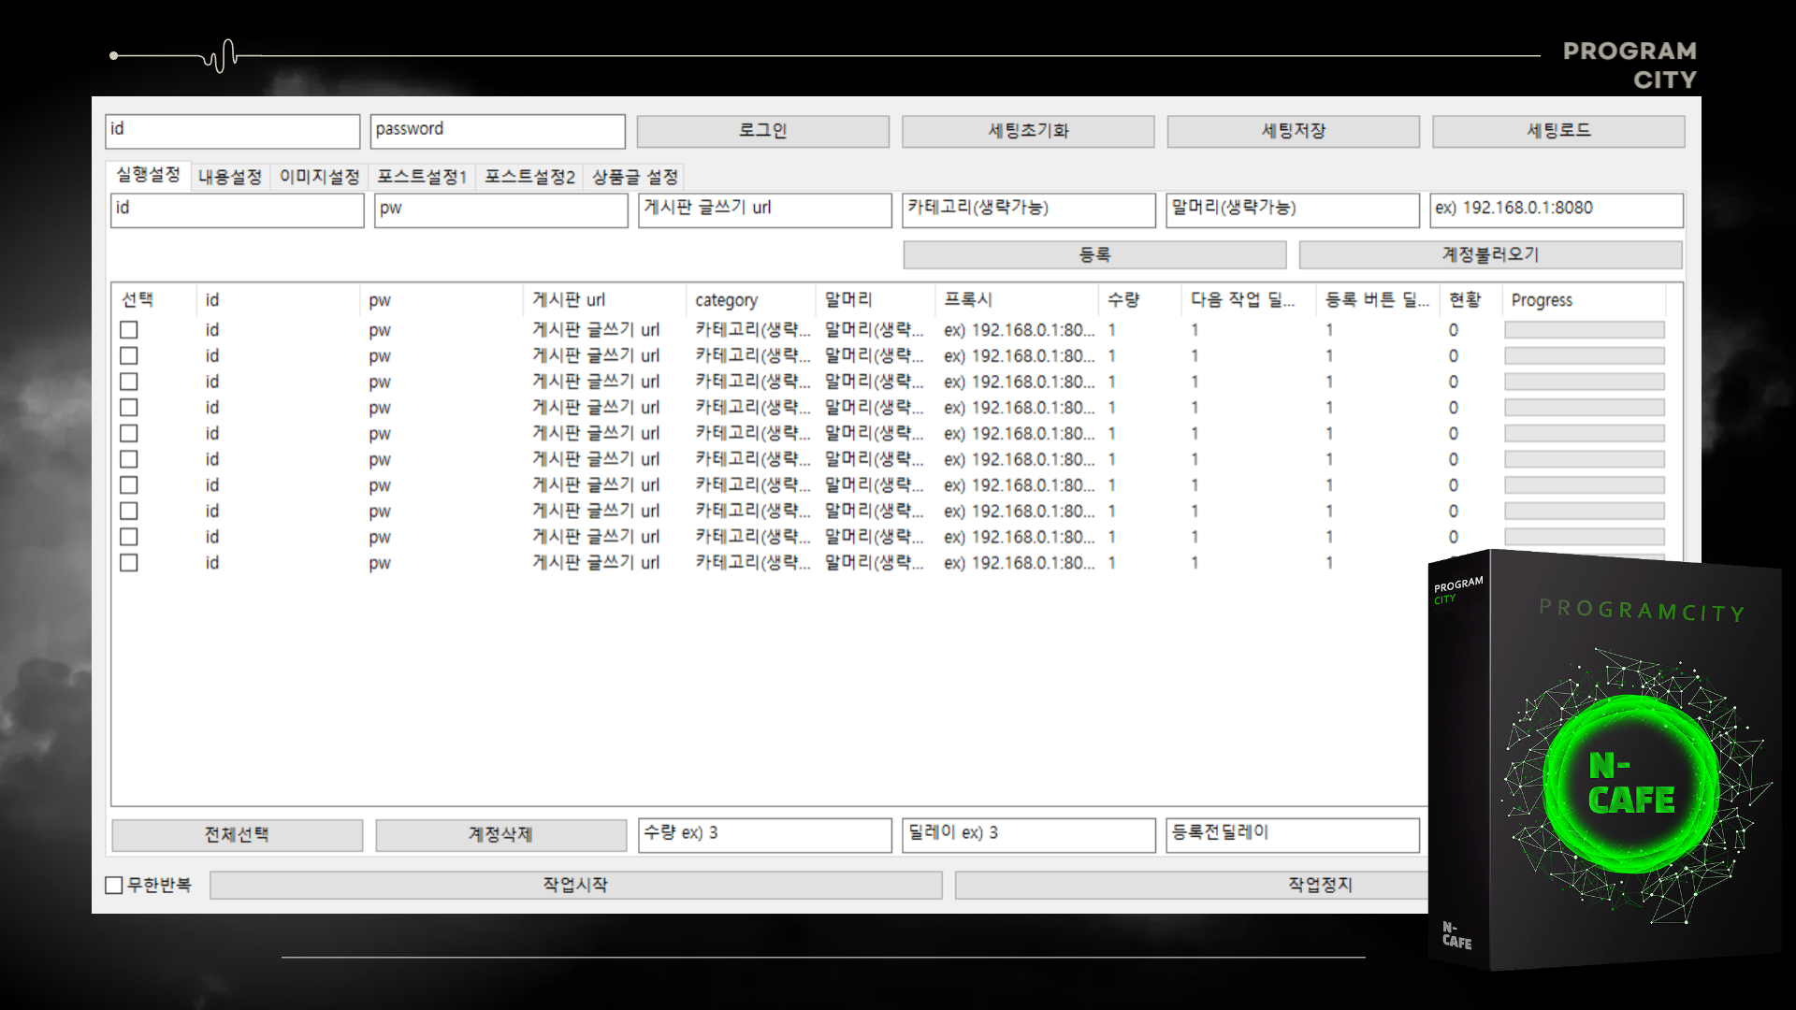Select all accounts with 전체선택
The width and height of the screenshot is (1796, 1010).
(x=238, y=835)
